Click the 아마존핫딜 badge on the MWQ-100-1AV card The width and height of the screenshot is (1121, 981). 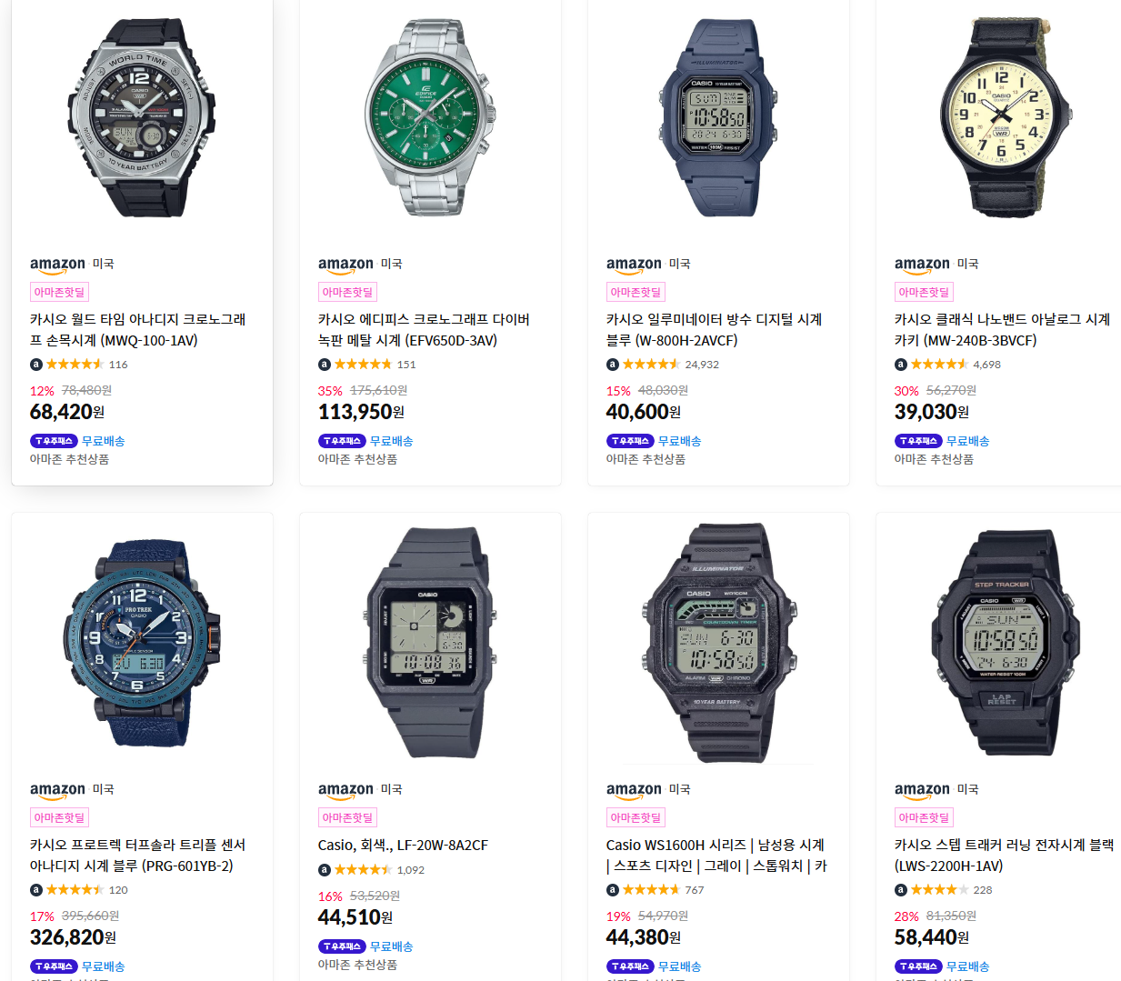59,292
